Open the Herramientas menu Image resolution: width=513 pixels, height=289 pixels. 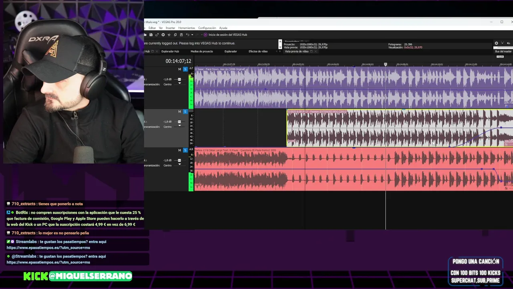click(187, 28)
